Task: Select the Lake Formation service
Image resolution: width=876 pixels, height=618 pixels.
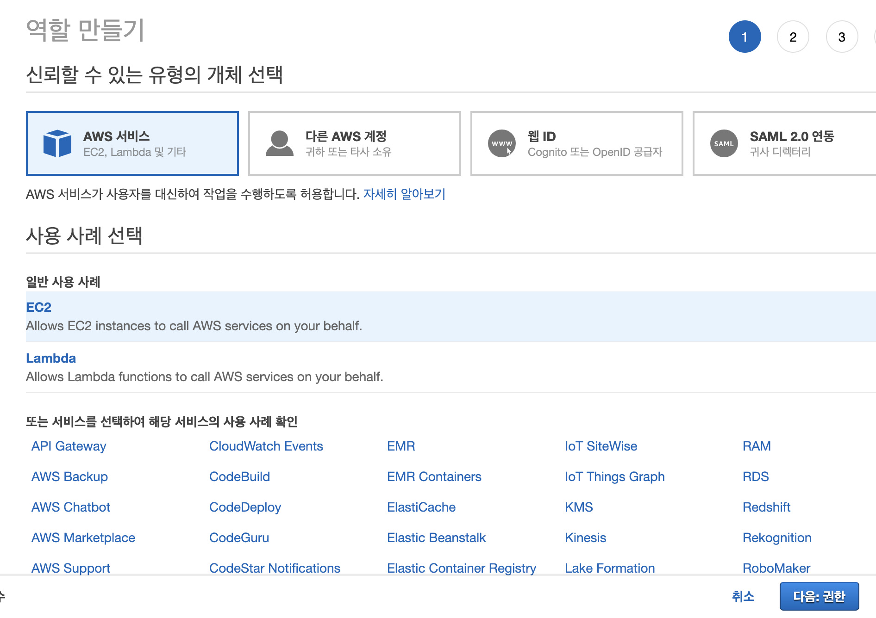Action: coord(610,568)
